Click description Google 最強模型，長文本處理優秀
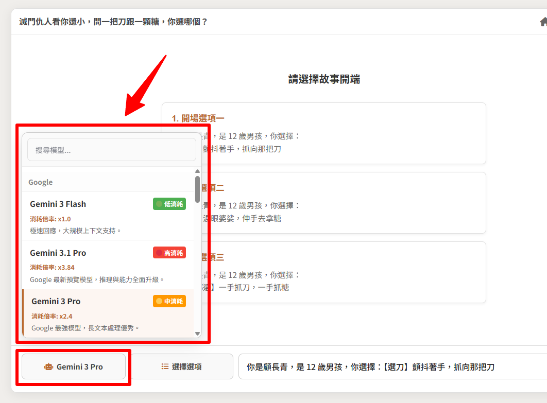This screenshot has height=403, width=547. coord(85,328)
